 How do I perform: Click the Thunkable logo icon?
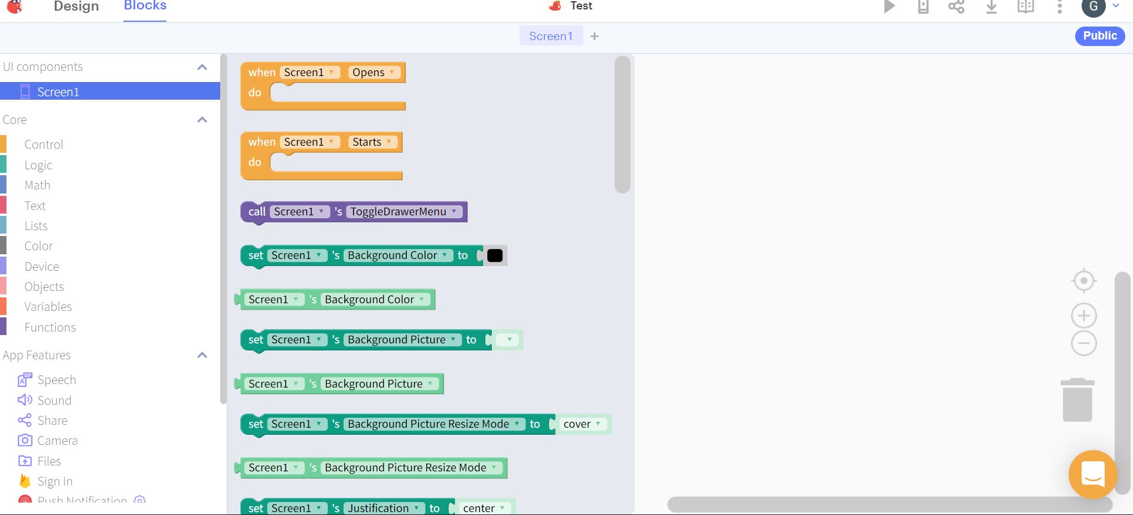15,6
